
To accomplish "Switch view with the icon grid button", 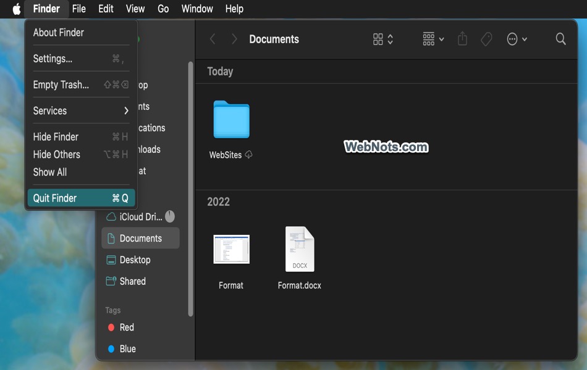I will click(382, 39).
